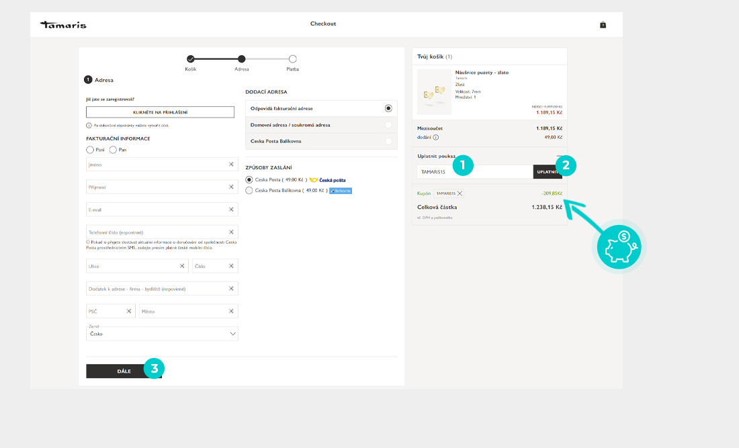Click the Česká pošta logo
This screenshot has height=448, width=739.
[x=328, y=180]
